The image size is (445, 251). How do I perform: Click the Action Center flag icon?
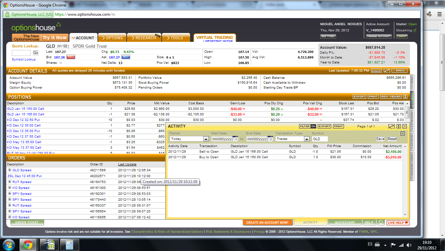tap(393, 244)
